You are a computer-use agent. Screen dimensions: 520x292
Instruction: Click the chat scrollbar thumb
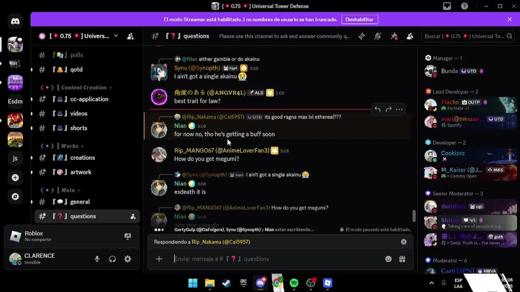pos(414,216)
